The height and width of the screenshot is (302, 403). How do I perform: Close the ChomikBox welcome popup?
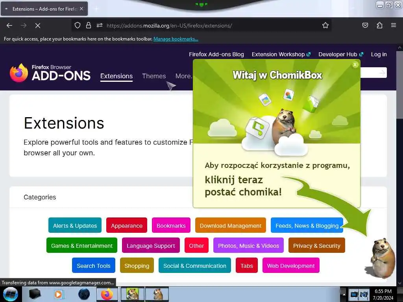pyautogui.click(x=355, y=65)
